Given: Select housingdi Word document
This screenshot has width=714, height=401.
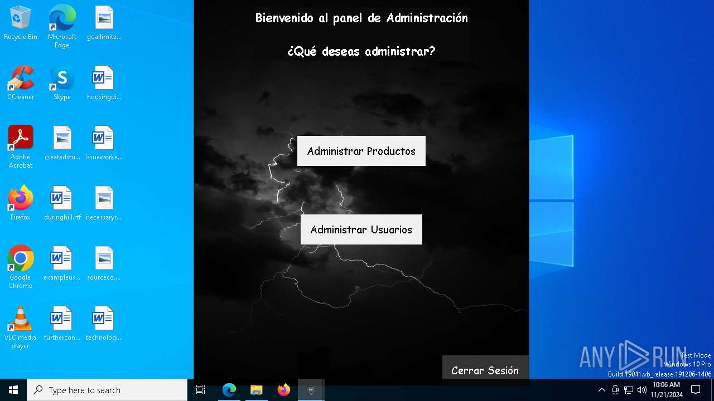Looking at the screenshot, I should pyautogui.click(x=104, y=83).
